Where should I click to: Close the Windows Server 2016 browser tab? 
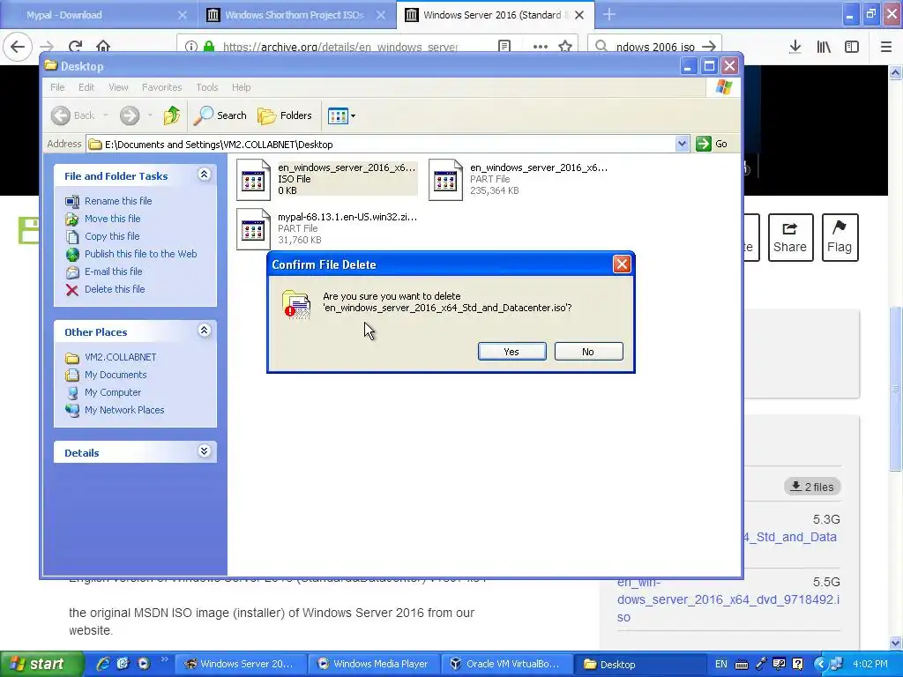[579, 15]
